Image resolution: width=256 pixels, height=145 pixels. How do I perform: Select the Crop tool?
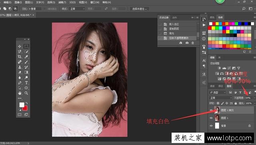coord(20,57)
